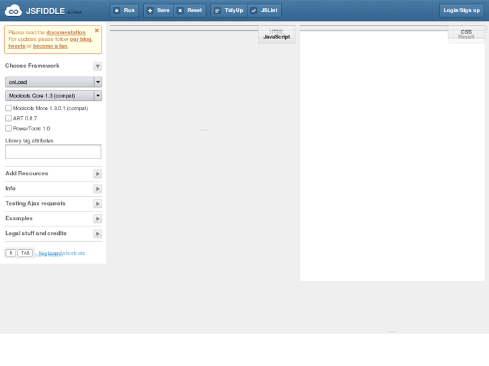Click the Add Resources heading text
Screen dimensions: 489x366
pos(27,173)
